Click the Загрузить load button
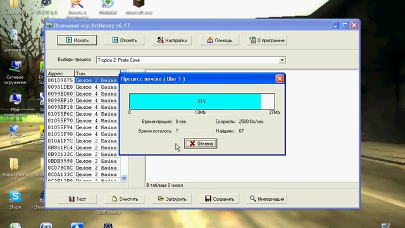Image resolution: width=405 pixels, height=228 pixels. point(172,199)
